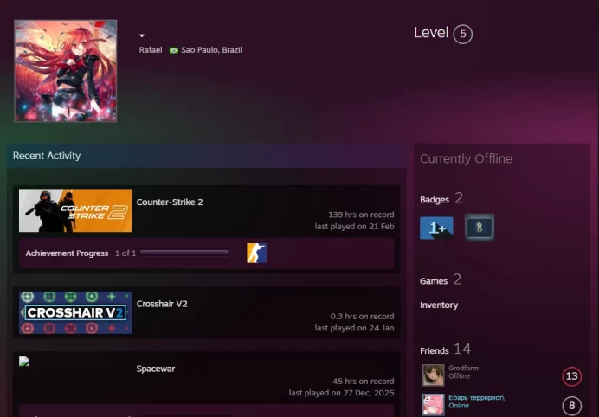
Task: Open Grodfarm friend profile name
Action: (x=463, y=369)
